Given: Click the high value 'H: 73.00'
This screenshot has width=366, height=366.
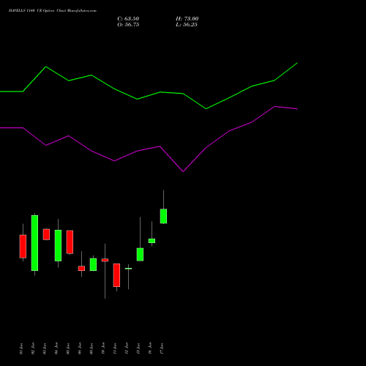Looking at the screenshot, I should pyautogui.click(x=187, y=18).
